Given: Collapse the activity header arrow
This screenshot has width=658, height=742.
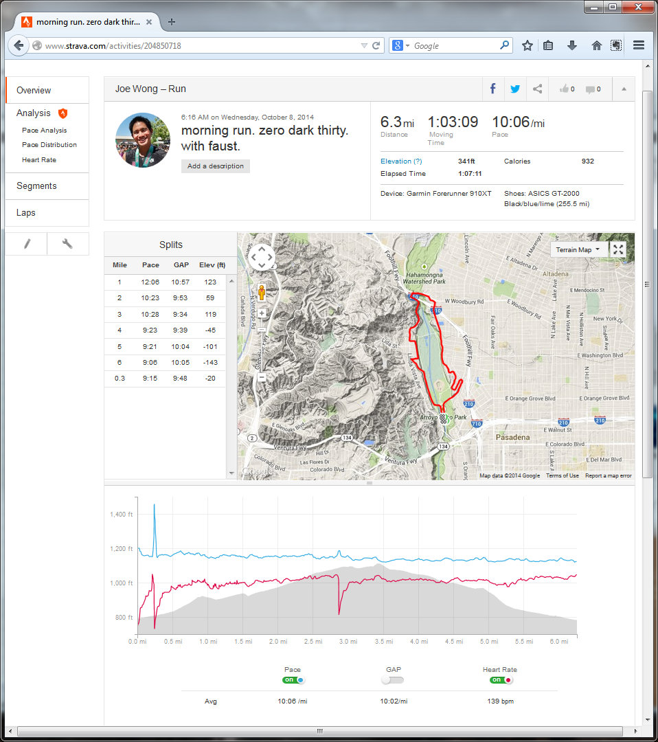Looking at the screenshot, I should click(624, 89).
